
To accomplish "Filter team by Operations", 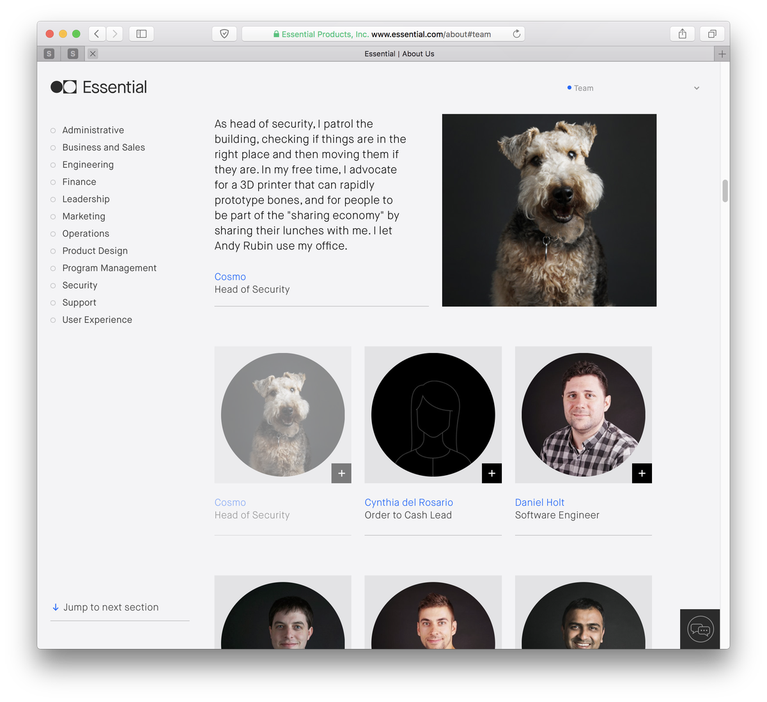I will click(86, 233).
